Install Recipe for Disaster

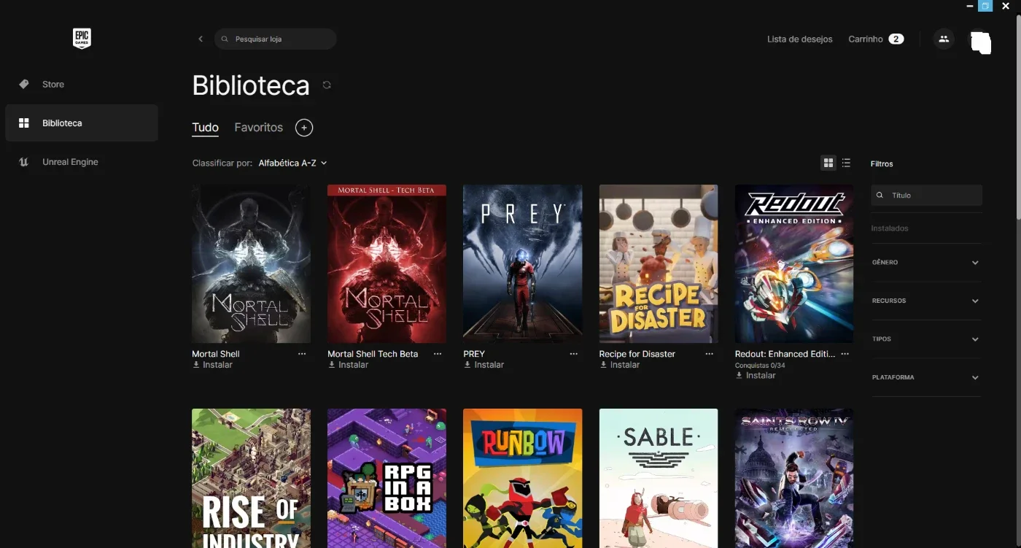coord(619,365)
